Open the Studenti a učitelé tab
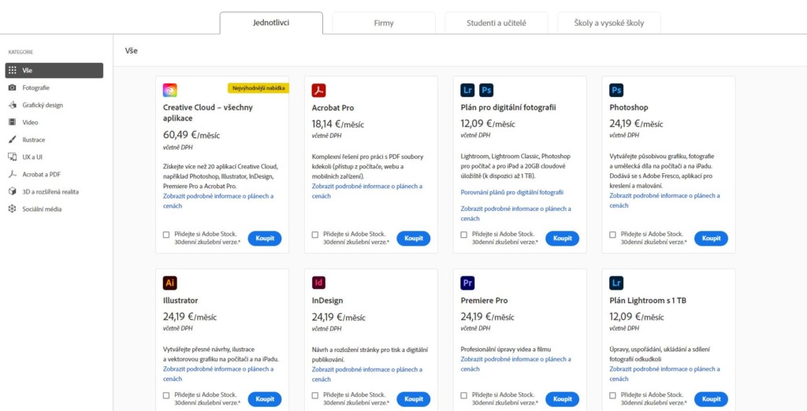 point(496,23)
